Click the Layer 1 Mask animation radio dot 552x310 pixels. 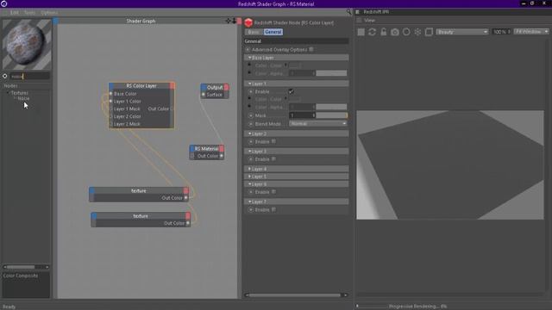[x=251, y=115]
